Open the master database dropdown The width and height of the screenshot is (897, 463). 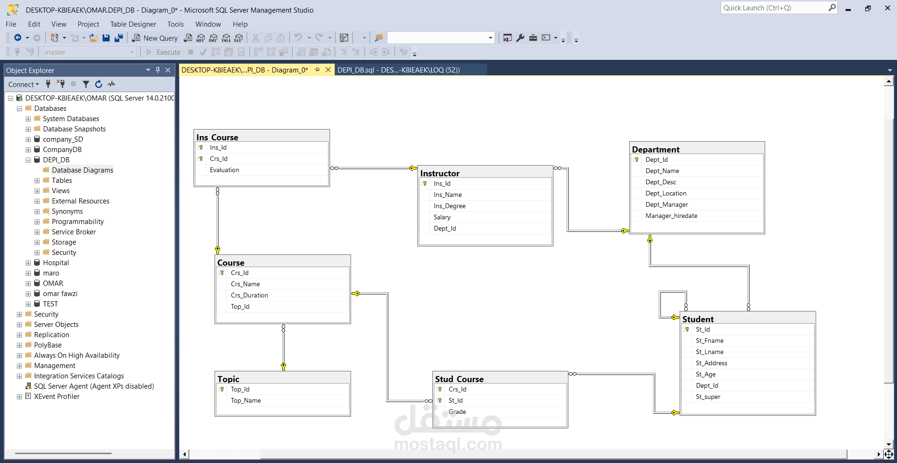pos(131,52)
